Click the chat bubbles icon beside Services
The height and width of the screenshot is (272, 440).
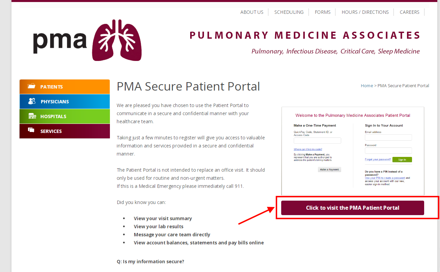(31, 131)
